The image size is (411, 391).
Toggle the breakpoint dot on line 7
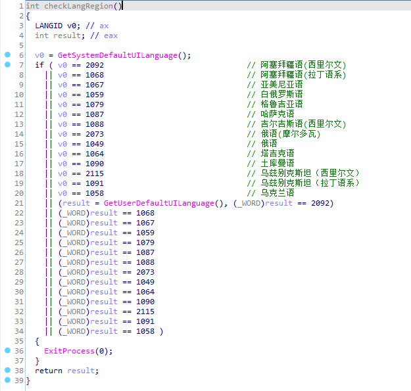click(x=8, y=64)
